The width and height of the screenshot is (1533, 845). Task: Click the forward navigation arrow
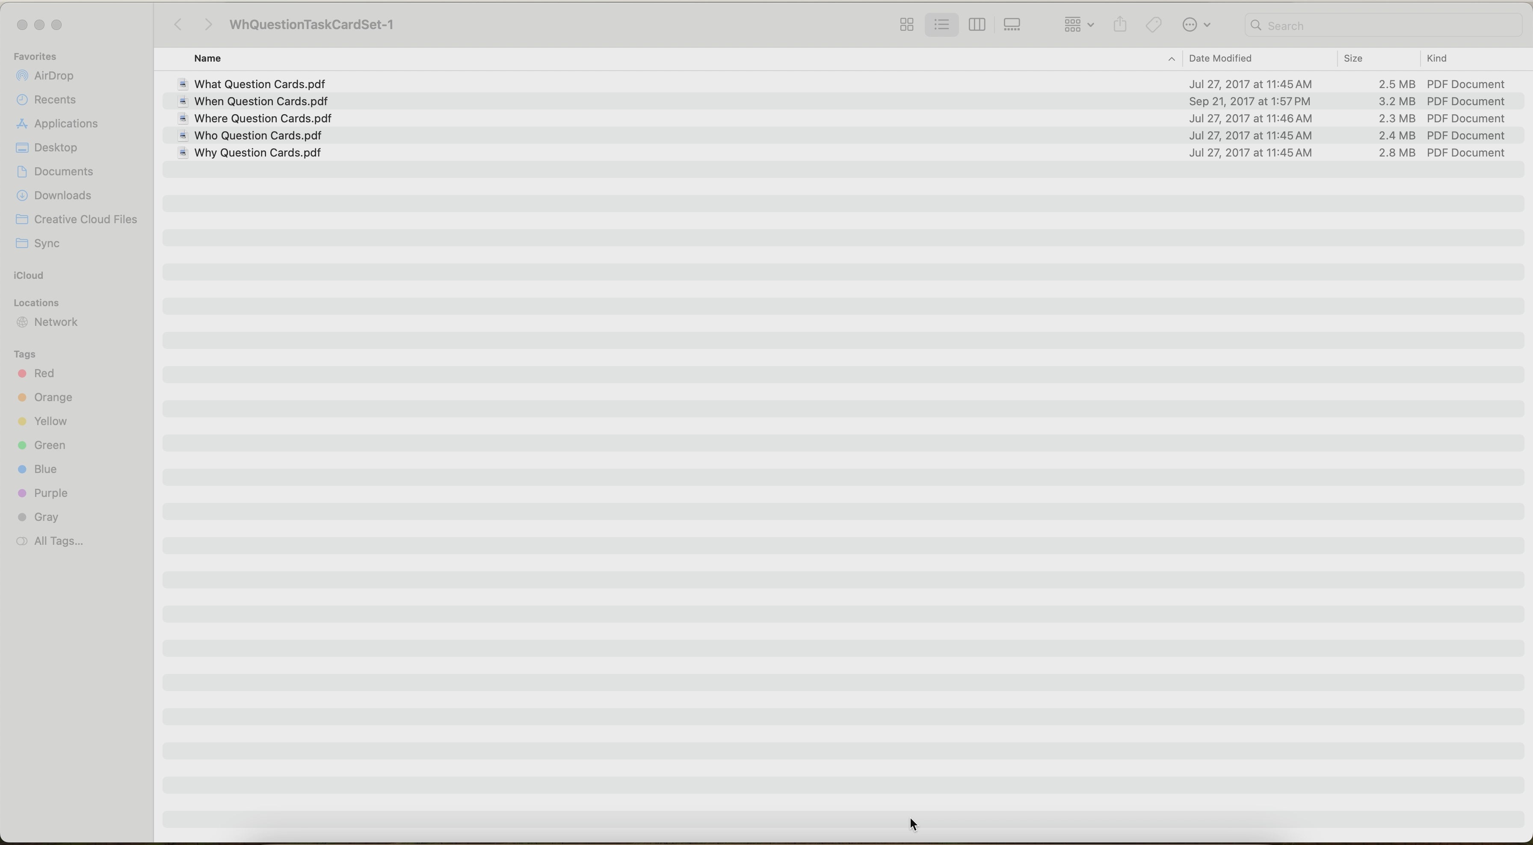(x=208, y=25)
